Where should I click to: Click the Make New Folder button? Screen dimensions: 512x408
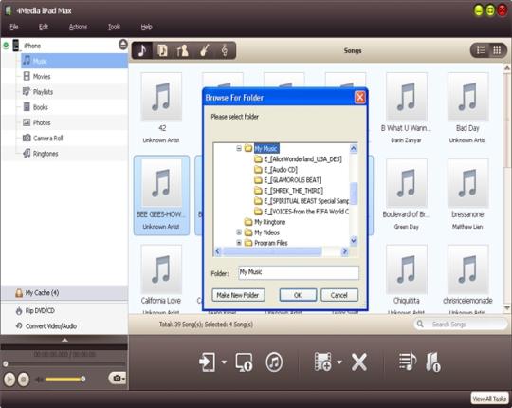[238, 295]
